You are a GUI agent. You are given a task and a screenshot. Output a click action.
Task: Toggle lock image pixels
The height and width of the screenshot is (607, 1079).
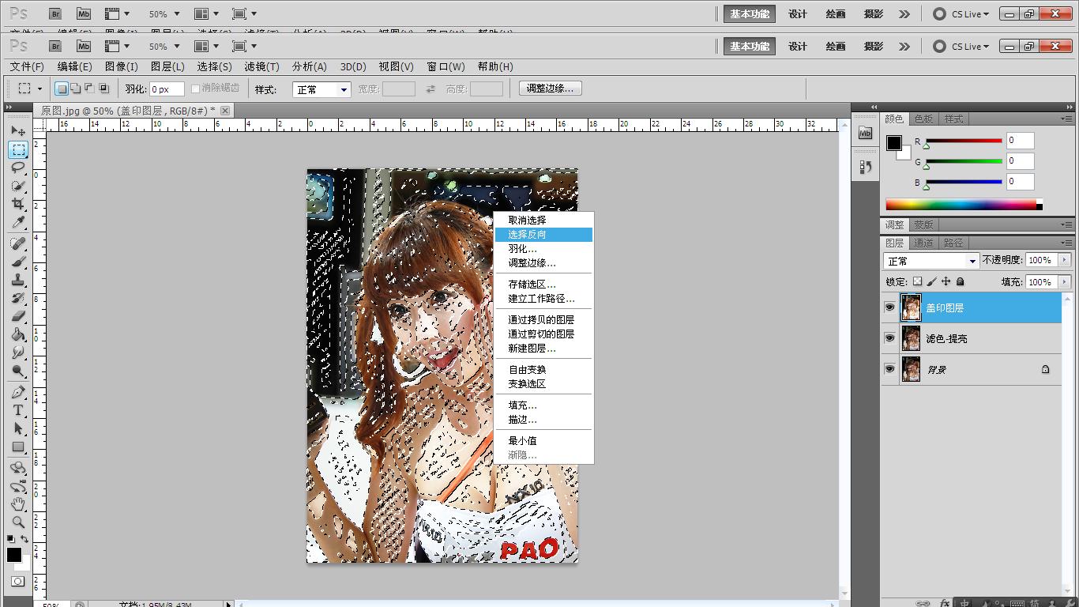click(931, 281)
